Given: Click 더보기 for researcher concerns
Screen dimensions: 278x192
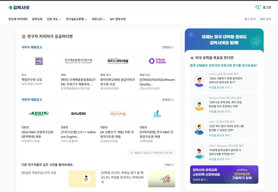Looking at the screenshot, I should pyautogui.click(x=169, y=165).
